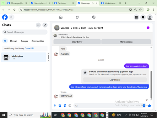Open the Marketplace chat thread

(24, 57)
